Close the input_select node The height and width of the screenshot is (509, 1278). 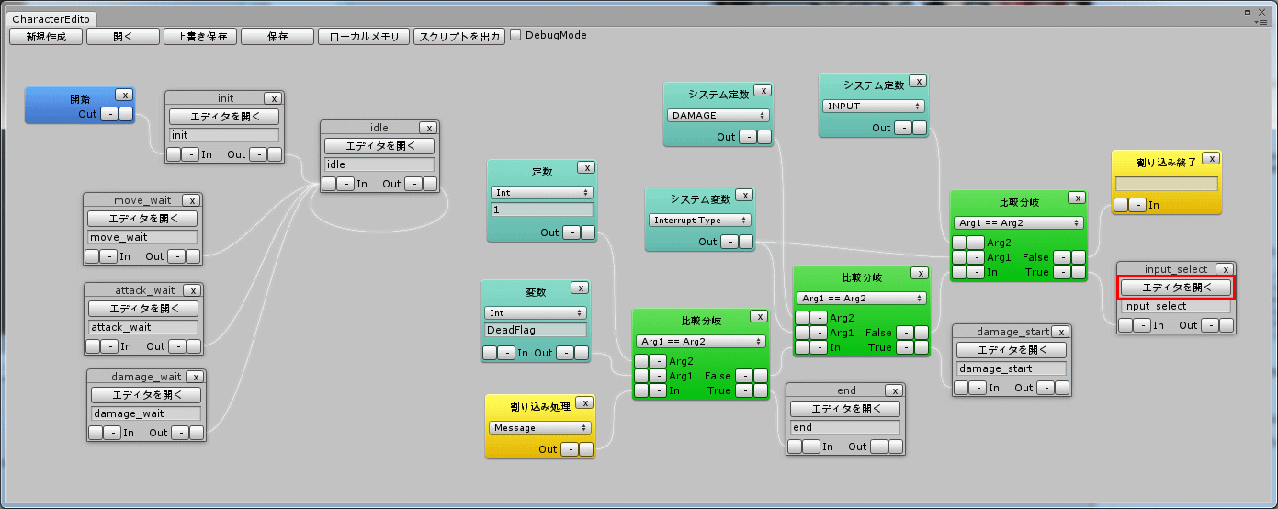pos(1224,269)
